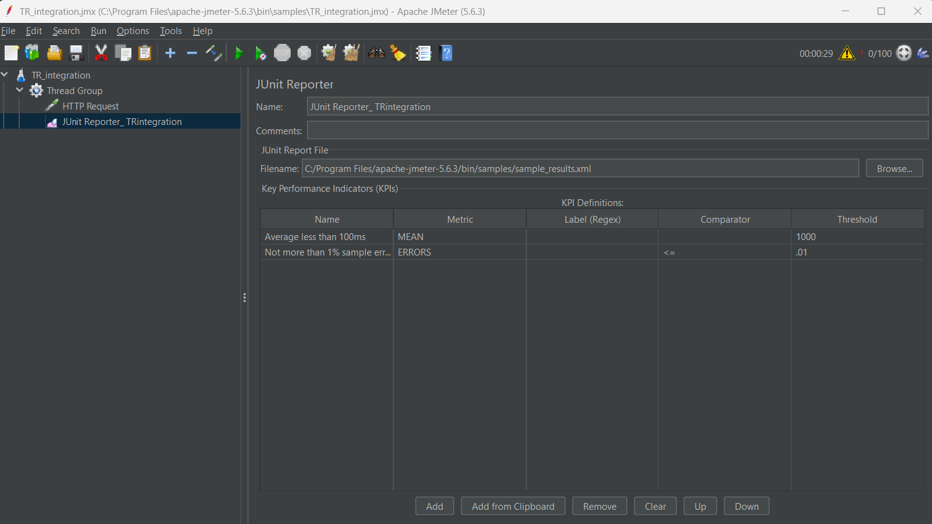Click the green Start test button
Image resolution: width=932 pixels, height=524 pixels.
pos(239,54)
